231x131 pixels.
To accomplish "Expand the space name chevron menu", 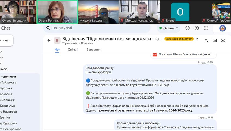I will coord(197,39).
